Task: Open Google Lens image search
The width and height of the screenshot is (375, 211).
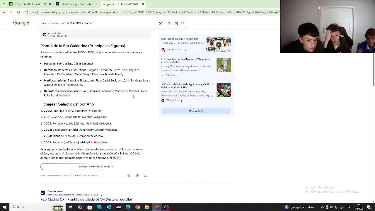Action: pyautogui.click(x=176, y=23)
